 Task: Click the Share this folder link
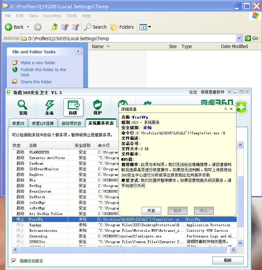tap(36, 82)
